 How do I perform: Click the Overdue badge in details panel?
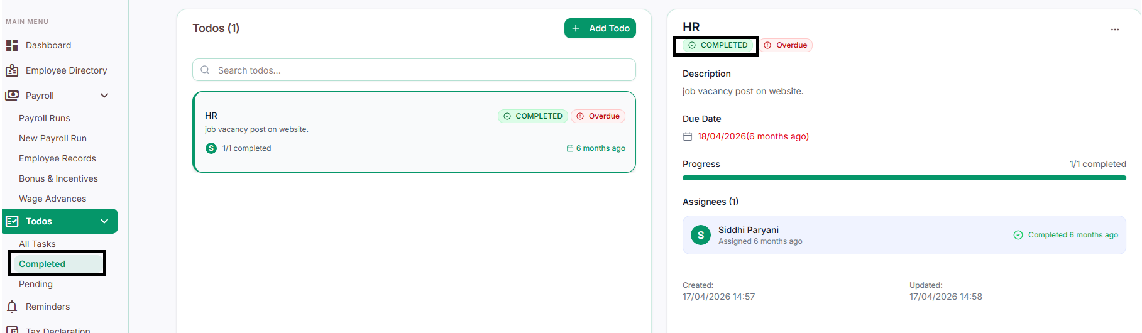(786, 45)
